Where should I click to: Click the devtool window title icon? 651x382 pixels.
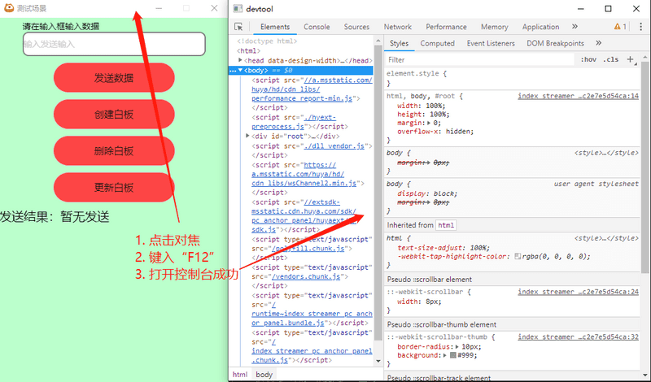pos(238,9)
